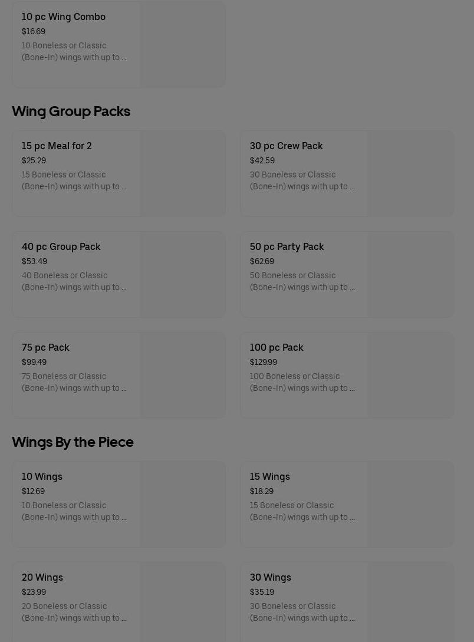The width and height of the screenshot is (474, 642).
Task: Select the 30 pc Crew Pack title
Action: 286,146
